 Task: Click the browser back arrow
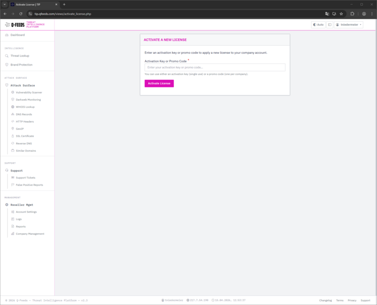5,14
